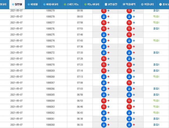Click the blue down arrow in row 1088278
Image resolution: width=169 pixels, height=128 pixels.
point(134,17)
